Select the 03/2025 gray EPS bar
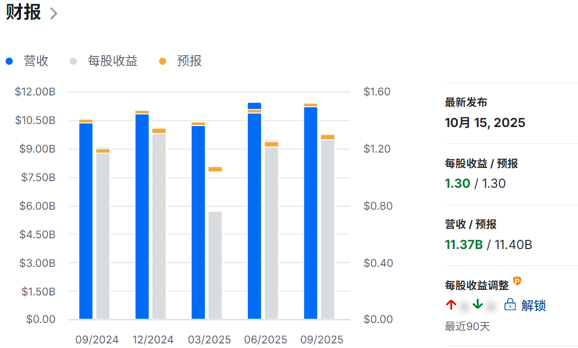 pos(215,265)
